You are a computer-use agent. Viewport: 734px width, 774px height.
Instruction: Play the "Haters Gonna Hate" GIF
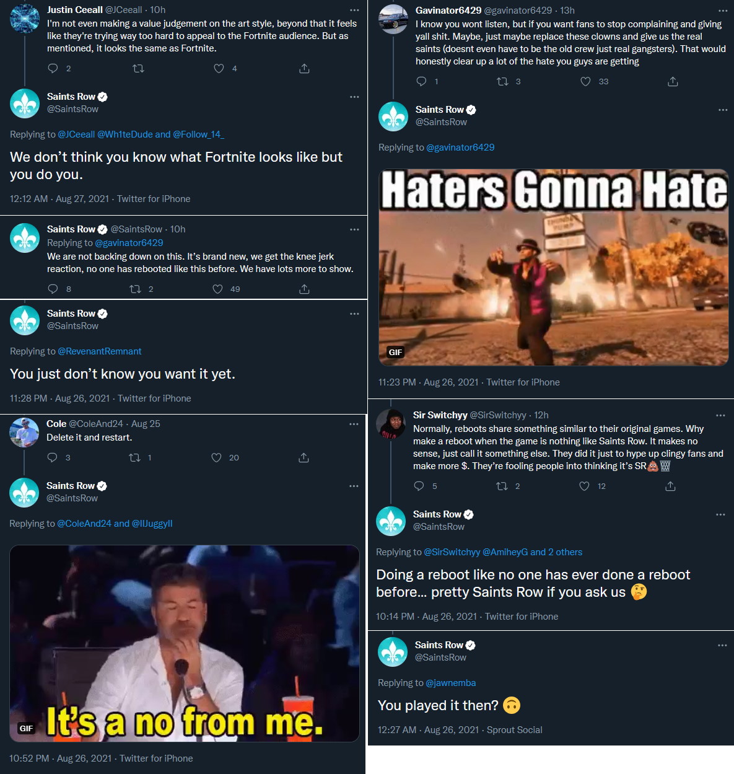pos(554,267)
